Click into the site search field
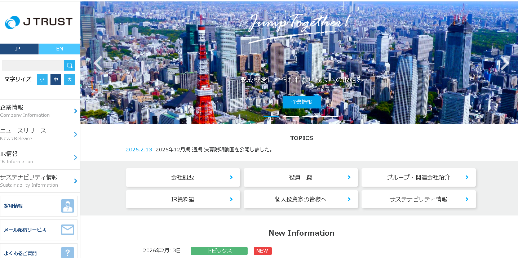 [x=33, y=65]
